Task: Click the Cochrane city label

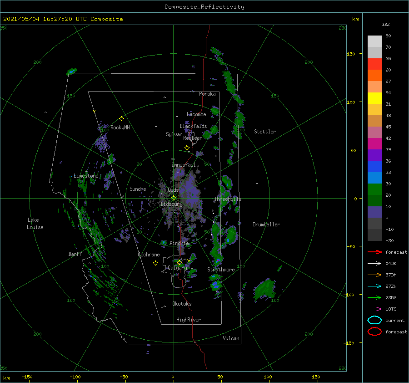Action: (149, 255)
